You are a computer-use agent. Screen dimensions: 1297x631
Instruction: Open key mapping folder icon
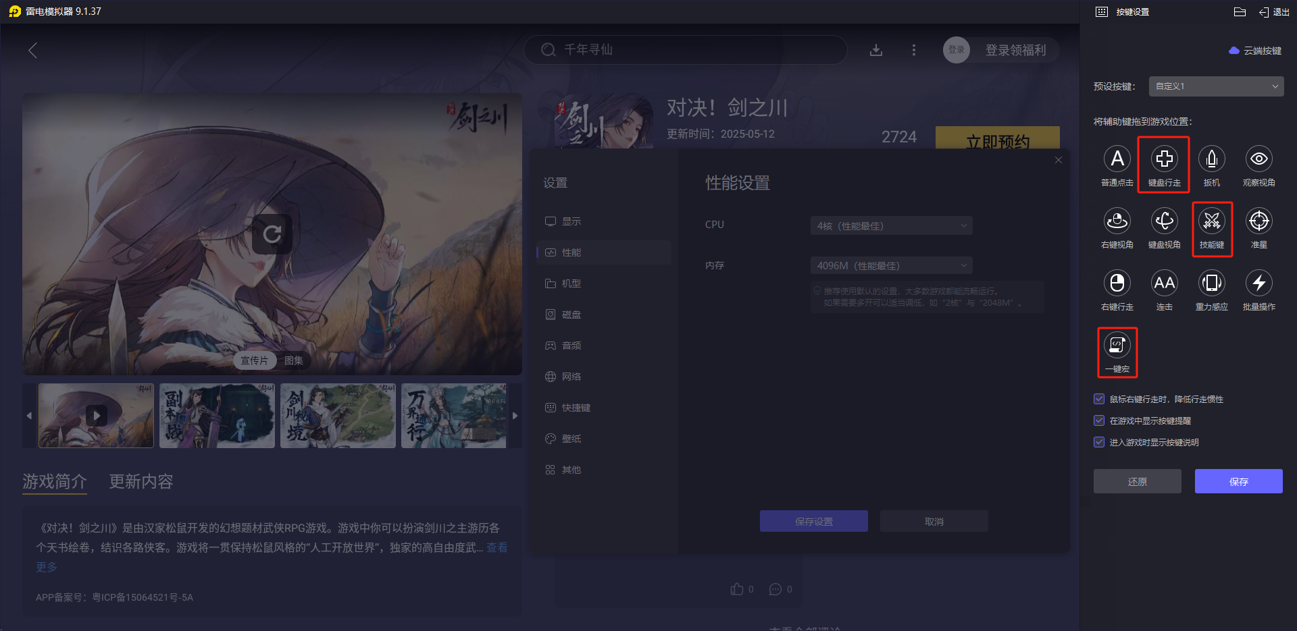1240,11
